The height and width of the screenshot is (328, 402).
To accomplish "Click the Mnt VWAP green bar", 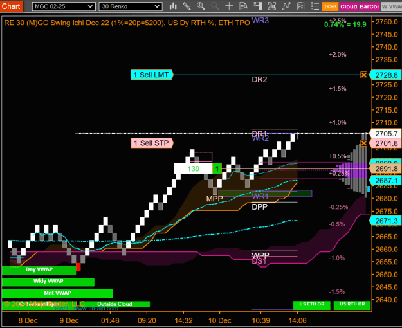I will point(57,293).
